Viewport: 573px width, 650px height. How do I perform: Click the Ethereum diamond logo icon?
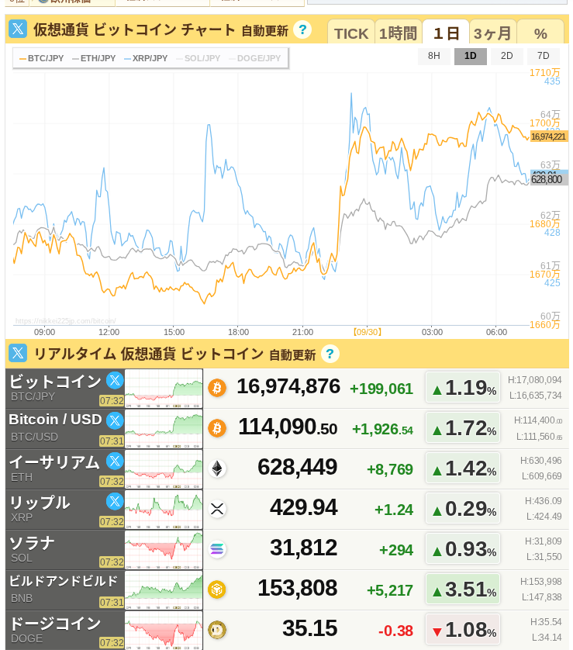[x=217, y=468]
